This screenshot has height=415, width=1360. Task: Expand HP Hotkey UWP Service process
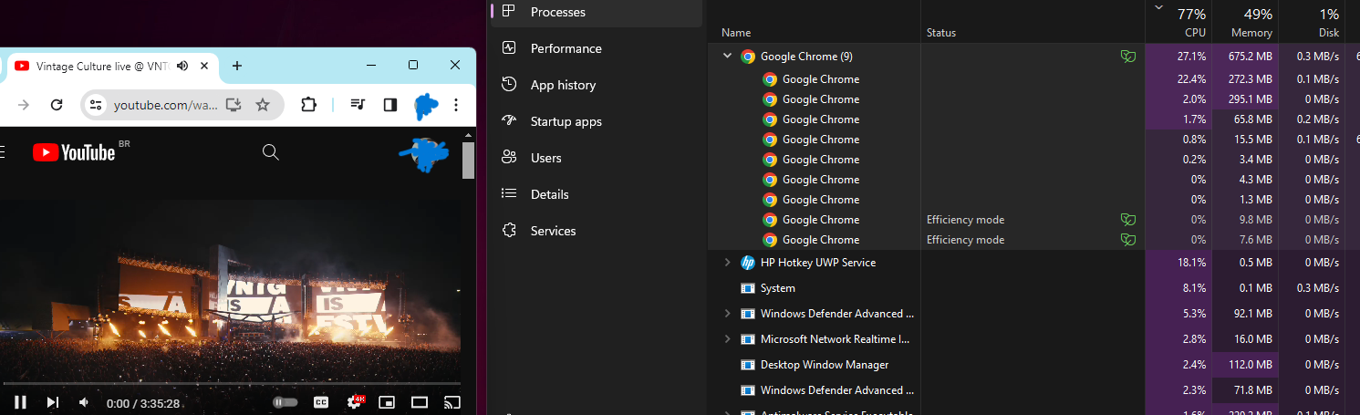tap(727, 263)
